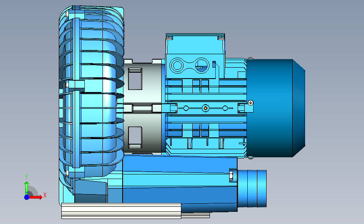Click the left circular cable gland on the terminal box
Screen dimensions: 364x224
(x=177, y=66)
